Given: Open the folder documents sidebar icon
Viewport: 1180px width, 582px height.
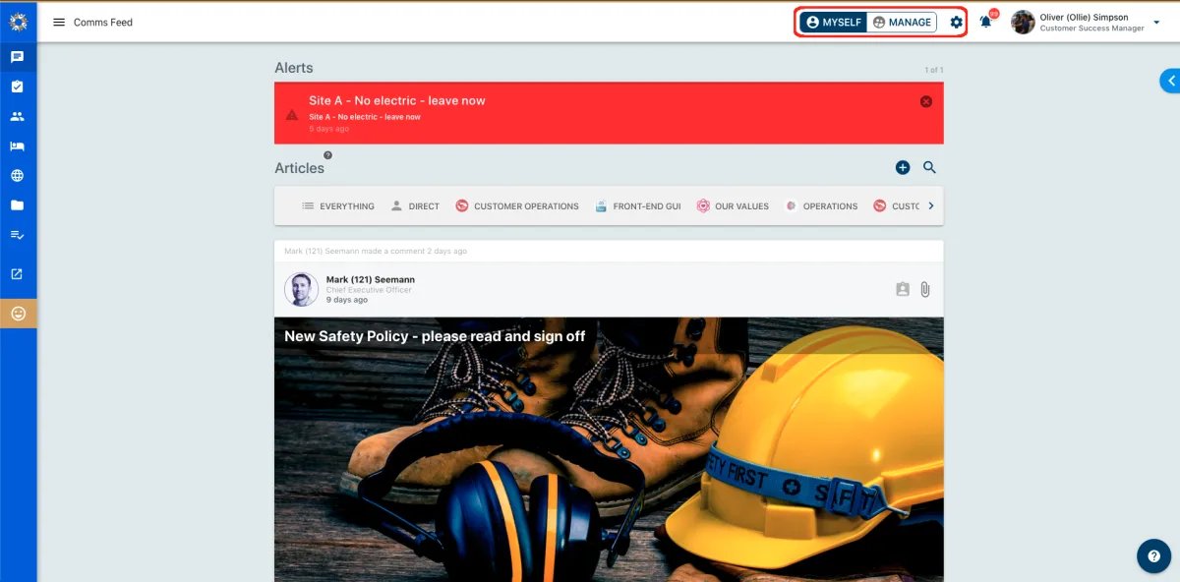Looking at the screenshot, I should click(x=18, y=205).
